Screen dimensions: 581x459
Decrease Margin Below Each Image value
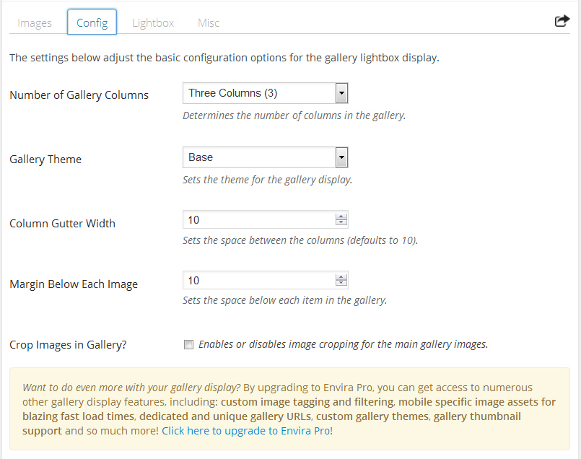tap(341, 284)
